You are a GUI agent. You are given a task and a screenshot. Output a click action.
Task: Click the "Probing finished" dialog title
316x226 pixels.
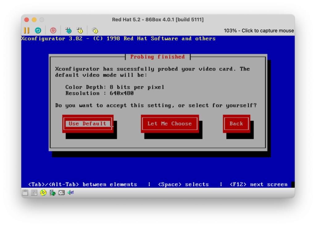click(x=158, y=57)
